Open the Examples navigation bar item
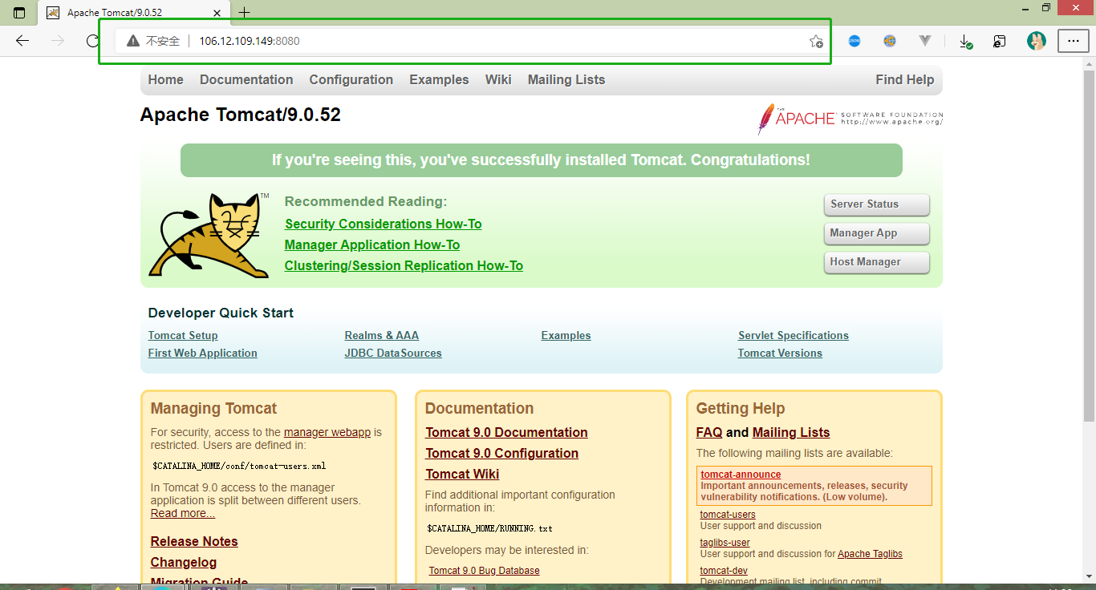Screen dimensions: 1096x590 click(439, 79)
